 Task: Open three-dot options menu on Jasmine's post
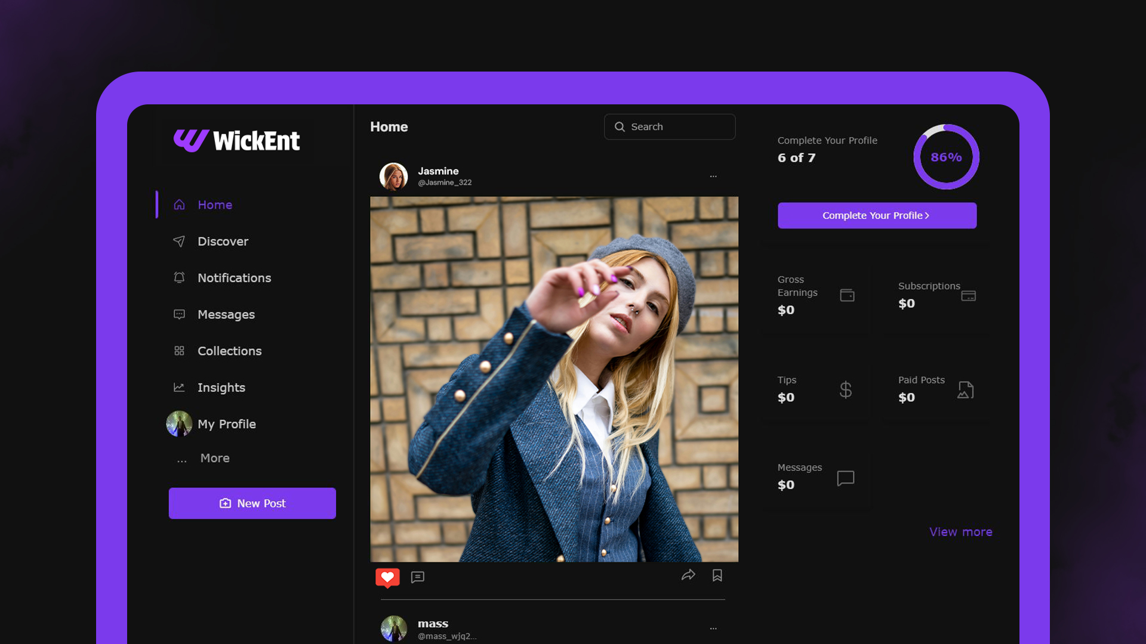(713, 176)
